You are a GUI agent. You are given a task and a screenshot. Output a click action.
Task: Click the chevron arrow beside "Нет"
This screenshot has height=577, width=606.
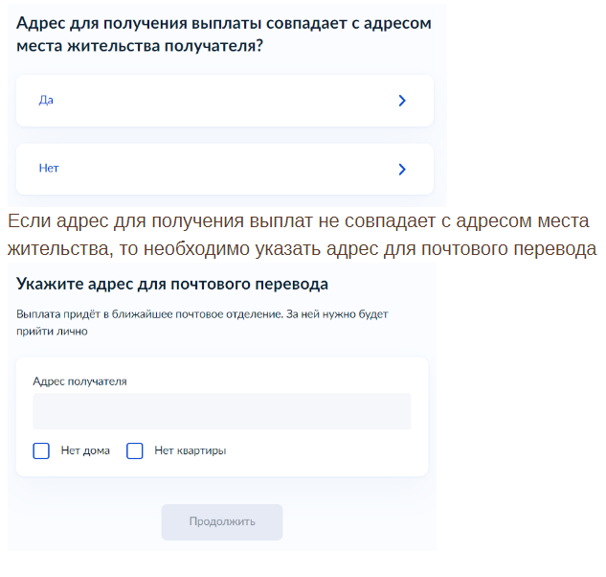(402, 170)
